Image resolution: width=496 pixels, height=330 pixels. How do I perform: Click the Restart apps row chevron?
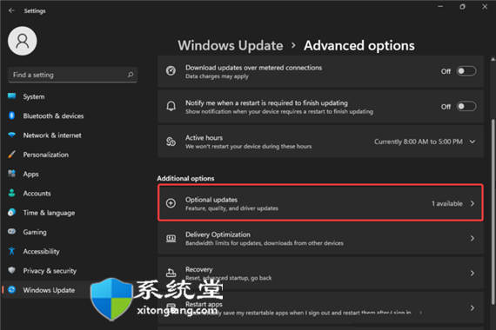pyautogui.click(x=473, y=307)
